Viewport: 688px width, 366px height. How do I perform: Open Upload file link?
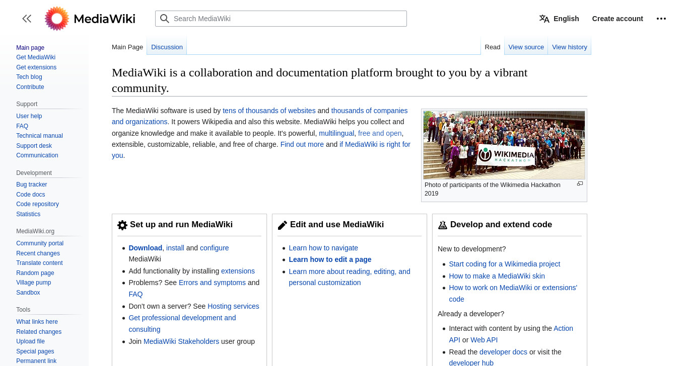pyautogui.click(x=30, y=341)
